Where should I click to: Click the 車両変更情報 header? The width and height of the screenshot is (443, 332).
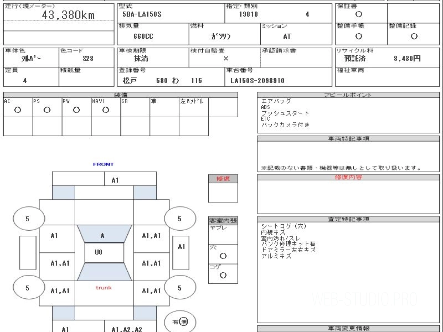348,328
